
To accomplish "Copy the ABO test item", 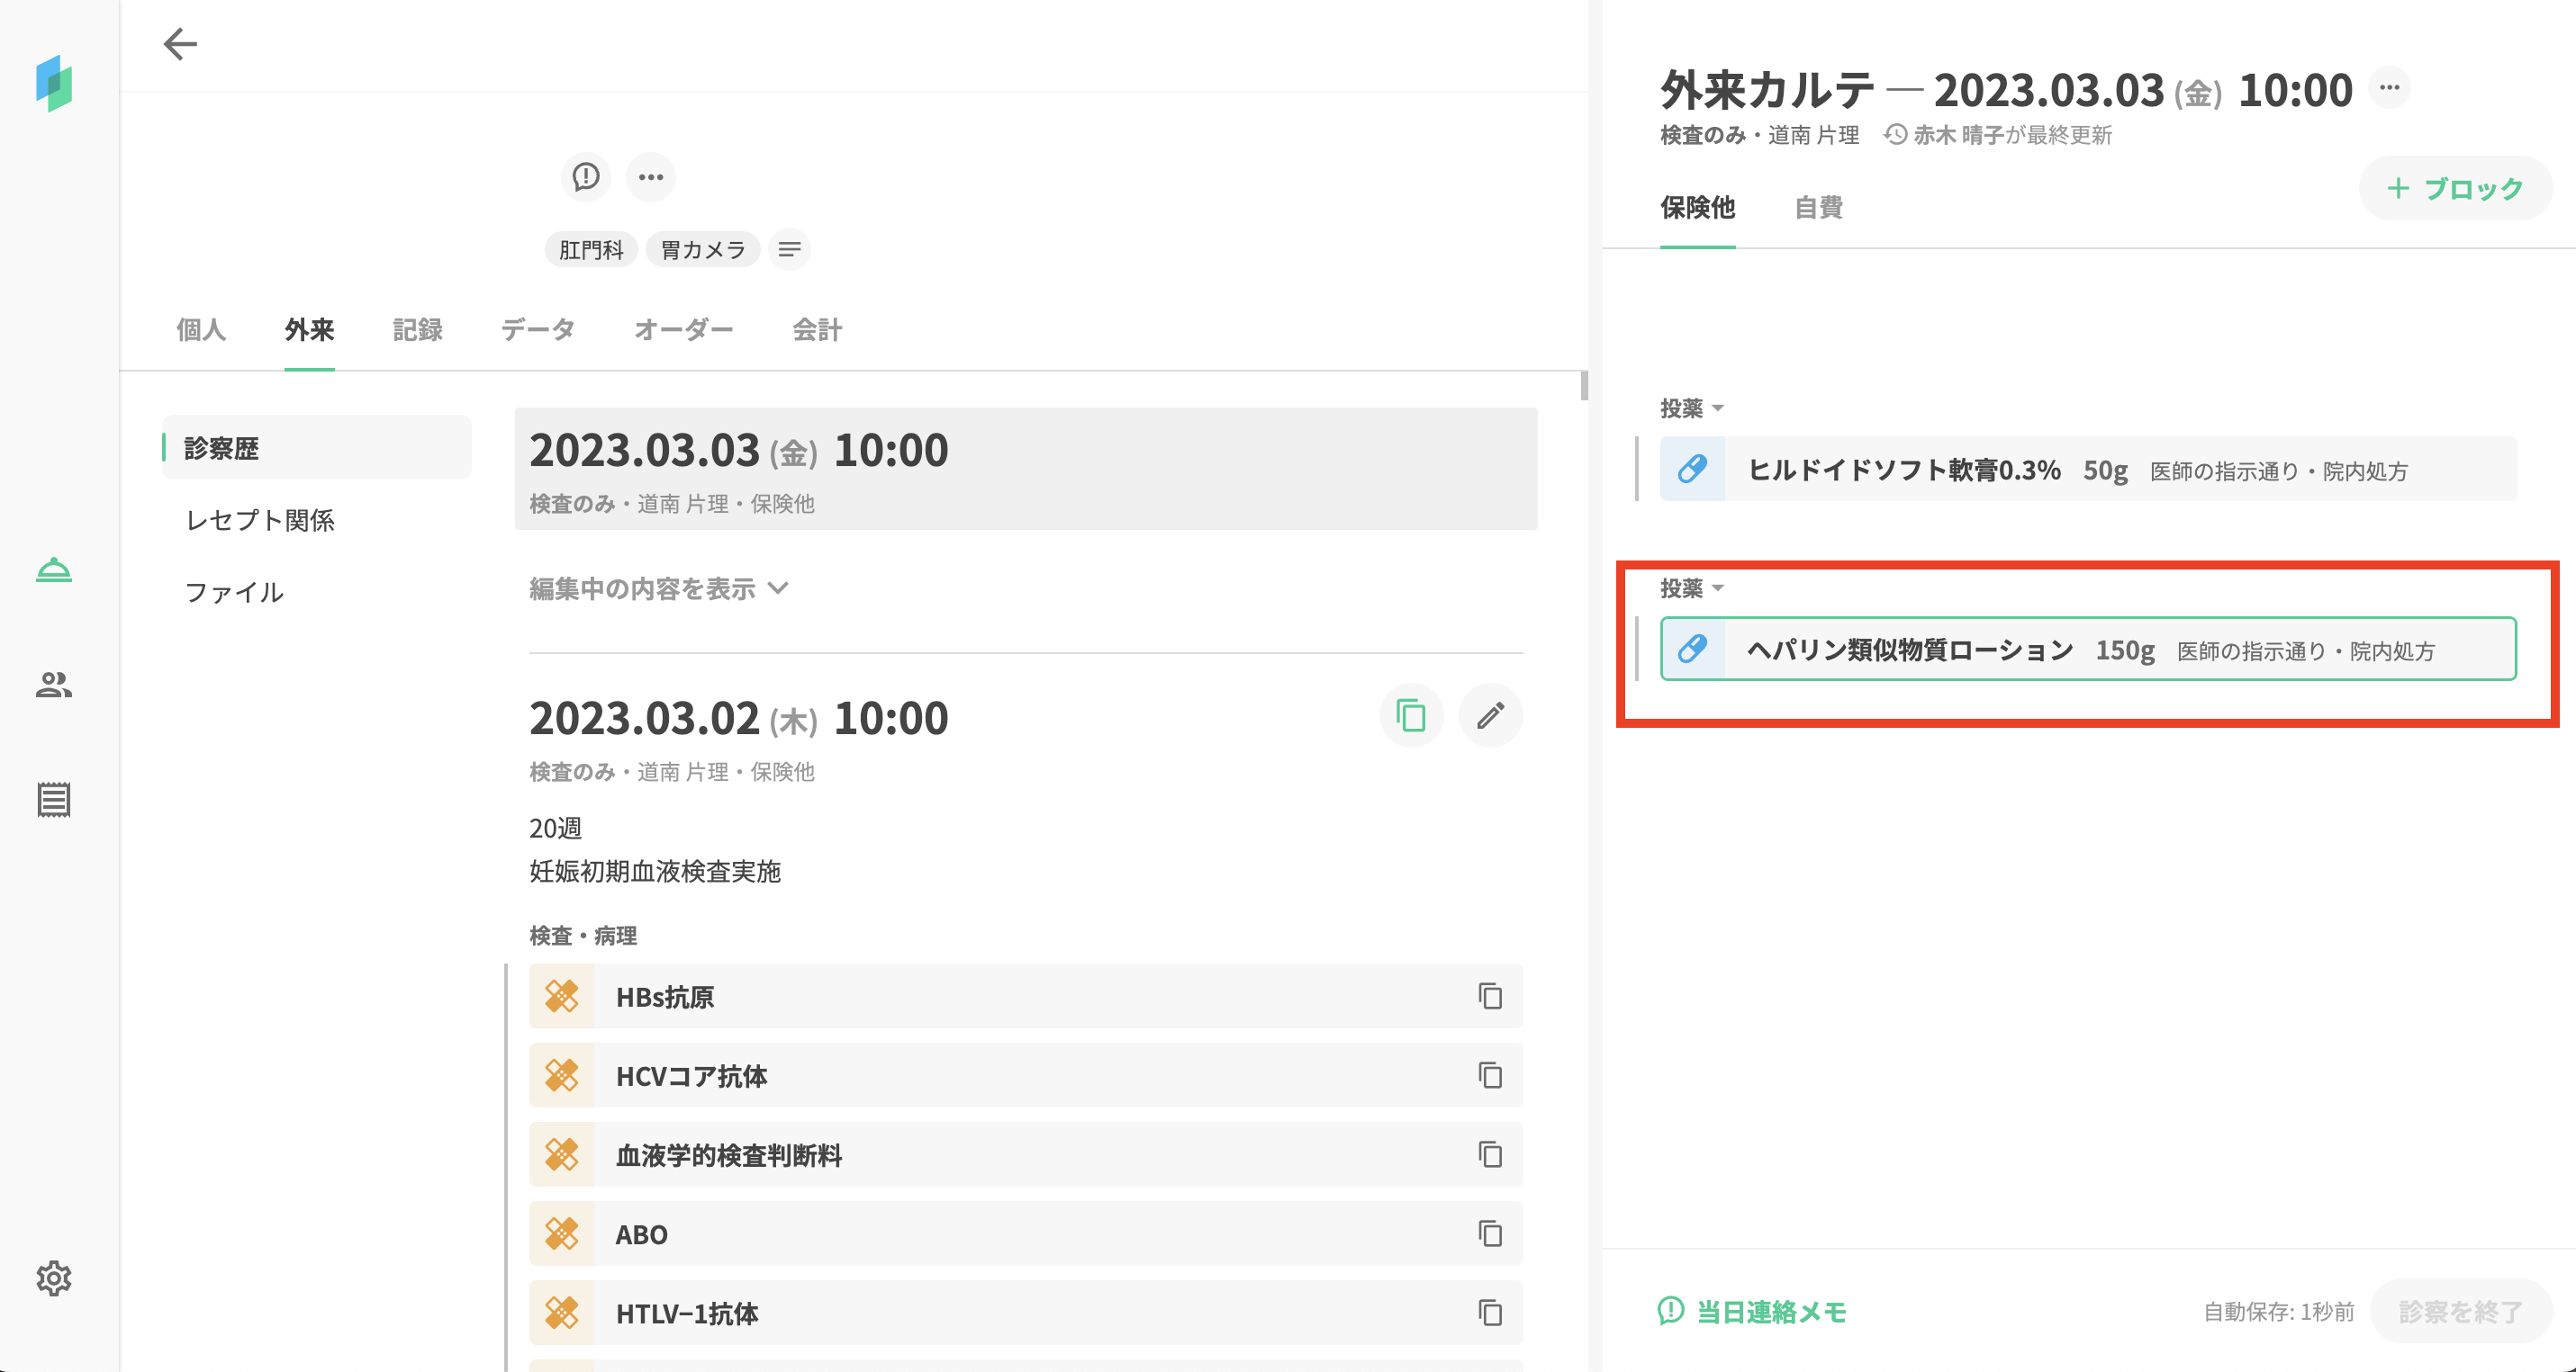I will (1490, 1234).
